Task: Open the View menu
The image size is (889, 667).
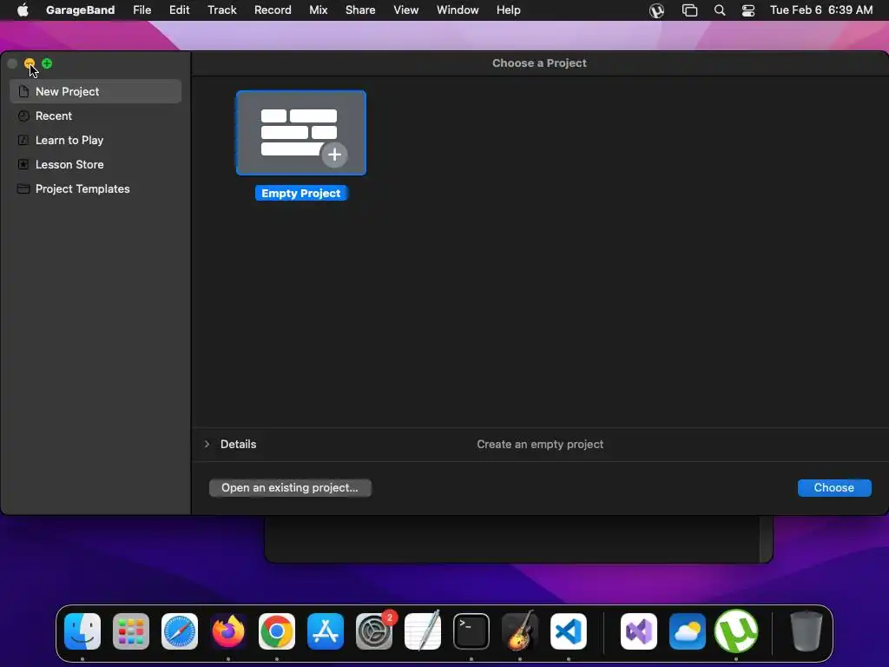Action: [x=406, y=10]
